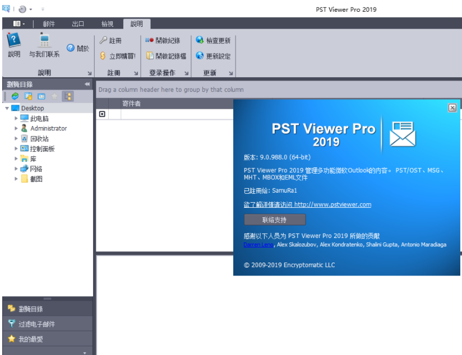Viewport: 462px width, 355px height.
Task: Expand the 此电脑 tree node
Action: point(16,118)
